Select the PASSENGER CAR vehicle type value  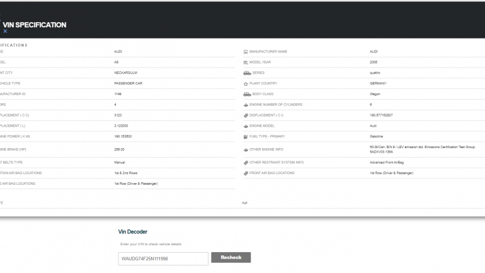click(x=128, y=83)
